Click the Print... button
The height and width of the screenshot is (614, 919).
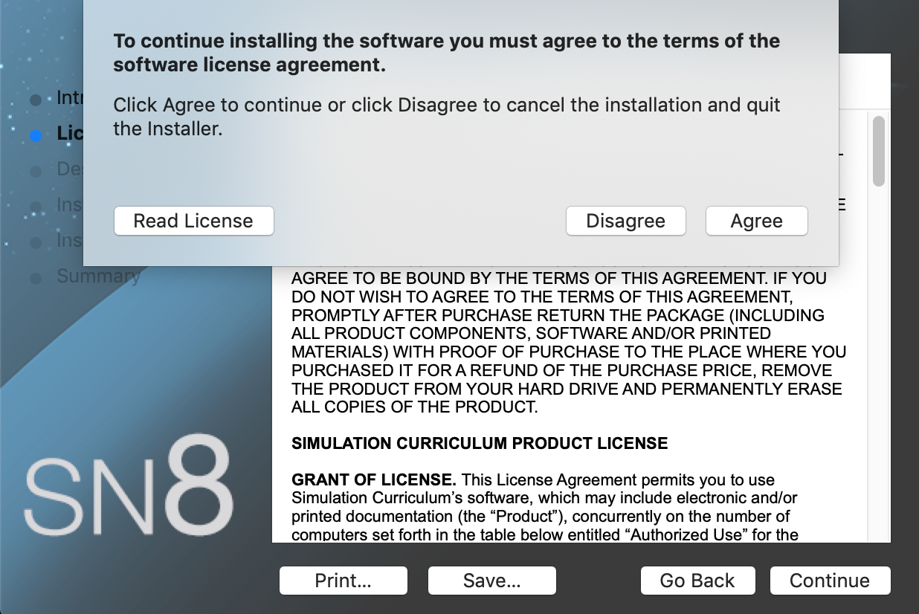point(343,581)
